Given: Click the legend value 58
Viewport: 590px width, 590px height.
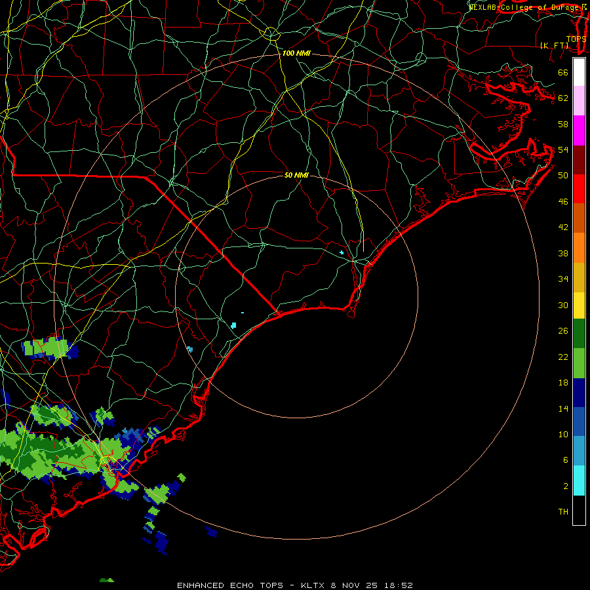Looking at the screenshot, I should [x=563, y=124].
